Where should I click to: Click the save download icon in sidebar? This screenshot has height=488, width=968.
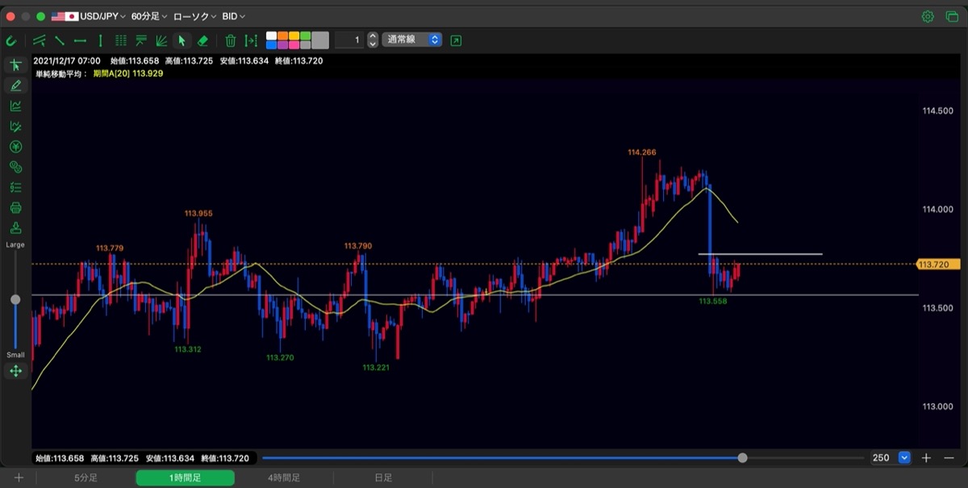tap(15, 227)
